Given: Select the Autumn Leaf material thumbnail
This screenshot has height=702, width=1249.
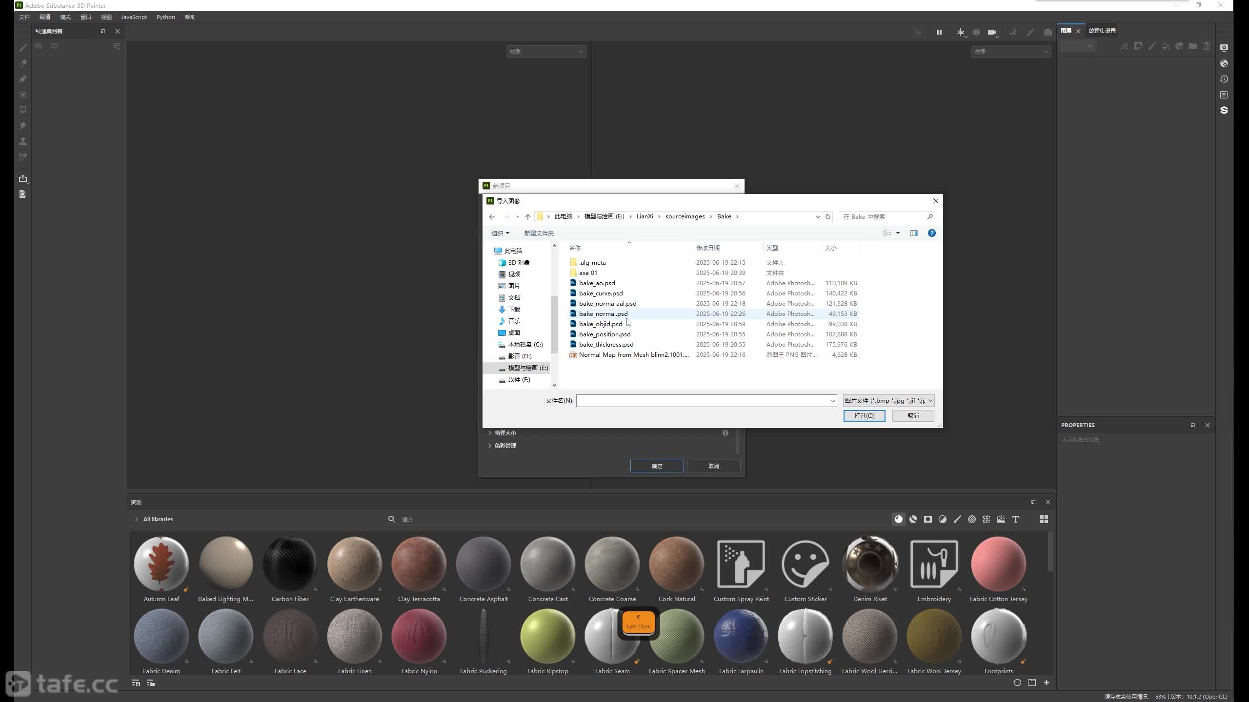Looking at the screenshot, I should coord(161,564).
